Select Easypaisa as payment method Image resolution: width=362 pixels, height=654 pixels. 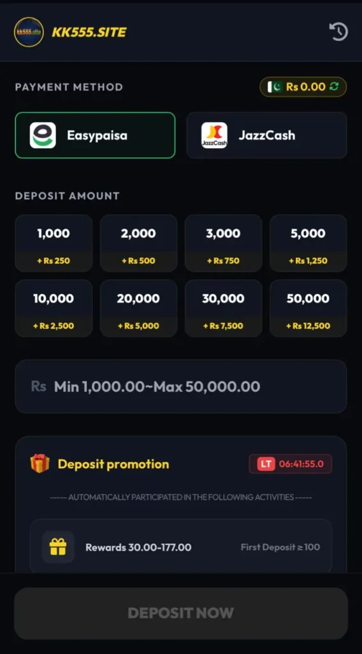[x=96, y=135]
